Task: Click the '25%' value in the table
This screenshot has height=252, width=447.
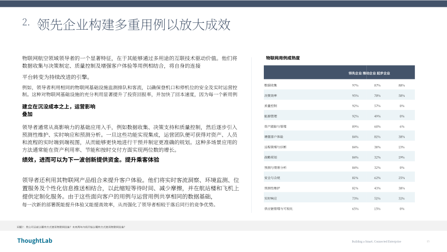Action: (402, 178)
